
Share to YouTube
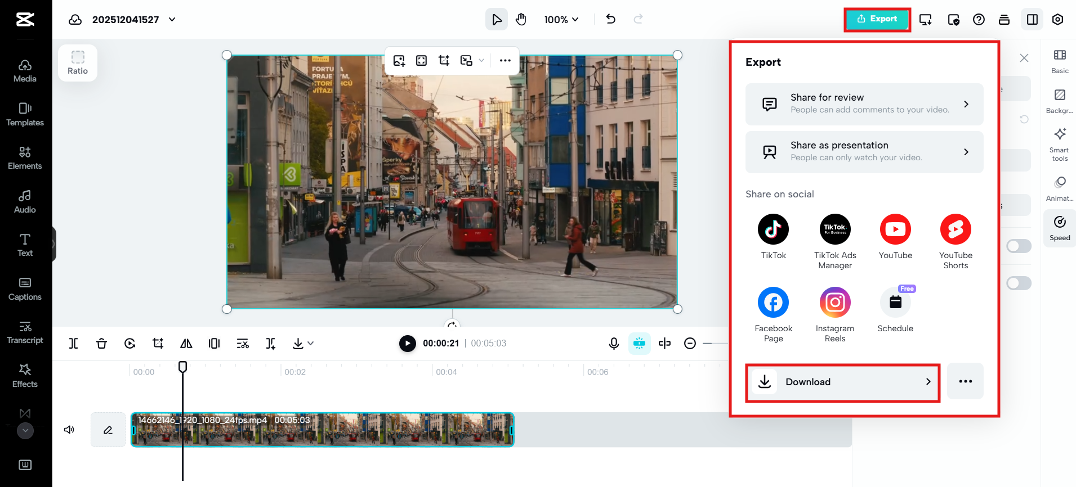click(x=895, y=237)
